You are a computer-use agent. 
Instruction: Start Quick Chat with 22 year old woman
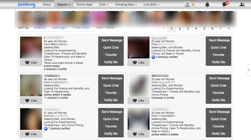pos(218,47)
